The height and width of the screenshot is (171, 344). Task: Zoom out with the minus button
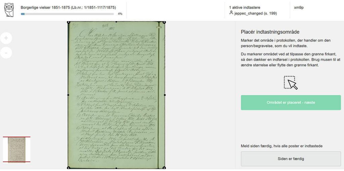(6, 53)
